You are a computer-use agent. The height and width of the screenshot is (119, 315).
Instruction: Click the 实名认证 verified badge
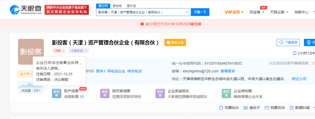[175, 42]
